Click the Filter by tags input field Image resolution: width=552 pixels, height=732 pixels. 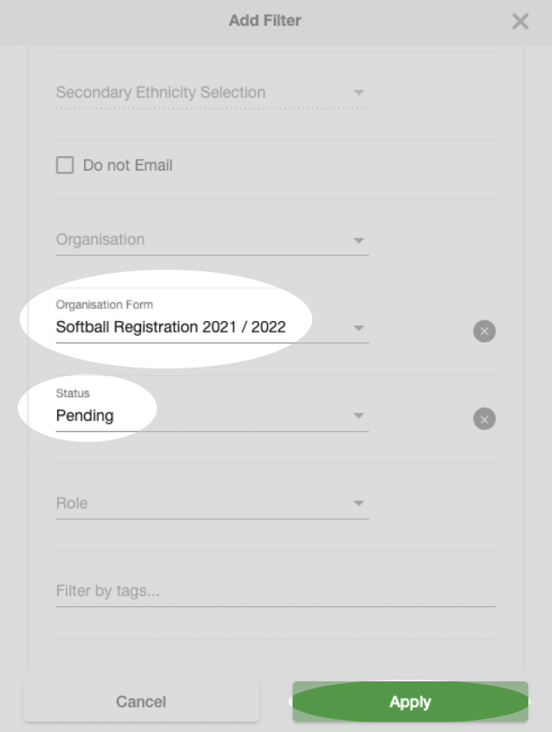(x=275, y=591)
